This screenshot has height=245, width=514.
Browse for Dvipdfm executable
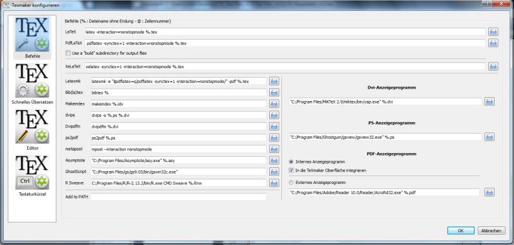[x=274, y=126]
